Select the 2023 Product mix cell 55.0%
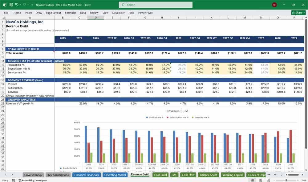 click(63, 65)
